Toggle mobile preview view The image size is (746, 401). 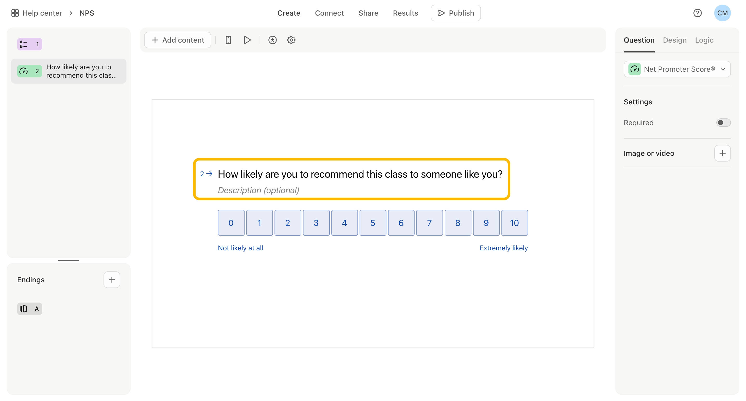click(x=228, y=40)
